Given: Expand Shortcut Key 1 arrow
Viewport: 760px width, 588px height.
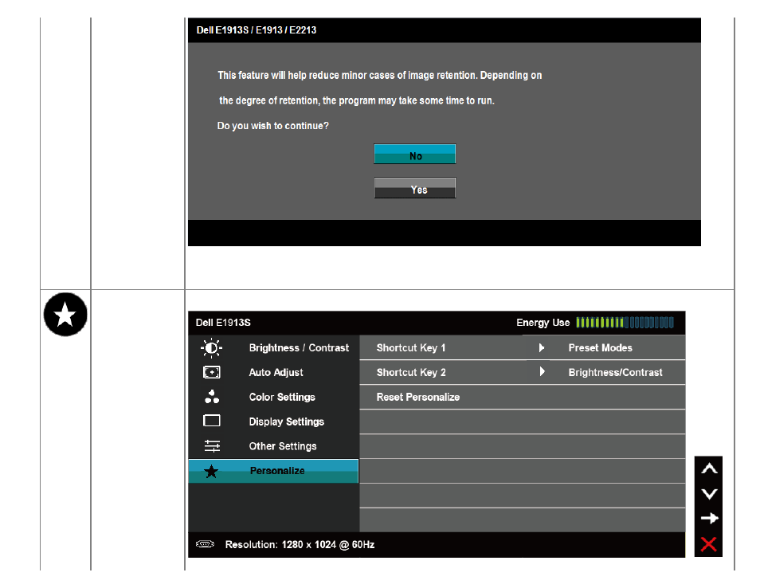Looking at the screenshot, I should coord(542,347).
